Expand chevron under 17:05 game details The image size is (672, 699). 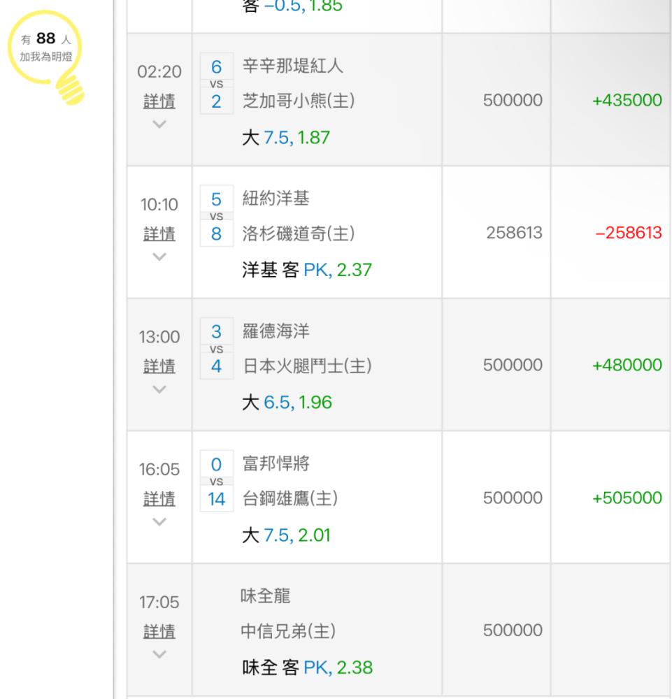(x=159, y=654)
